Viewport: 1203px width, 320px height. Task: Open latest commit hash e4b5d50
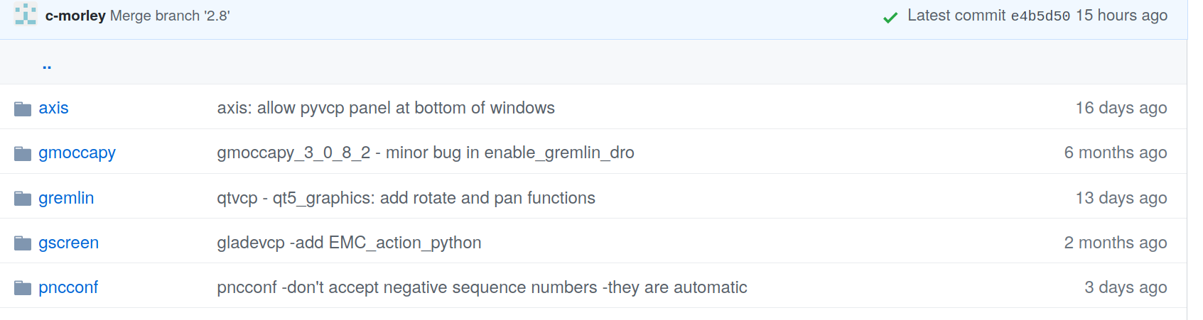(x=1040, y=16)
